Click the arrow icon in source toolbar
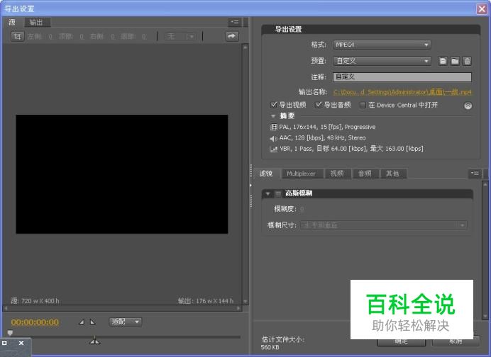 231,36
